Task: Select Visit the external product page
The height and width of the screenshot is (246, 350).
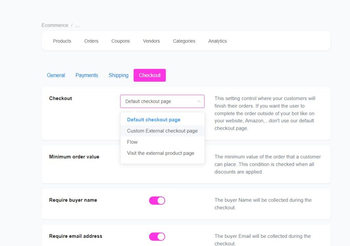Action: [162, 153]
